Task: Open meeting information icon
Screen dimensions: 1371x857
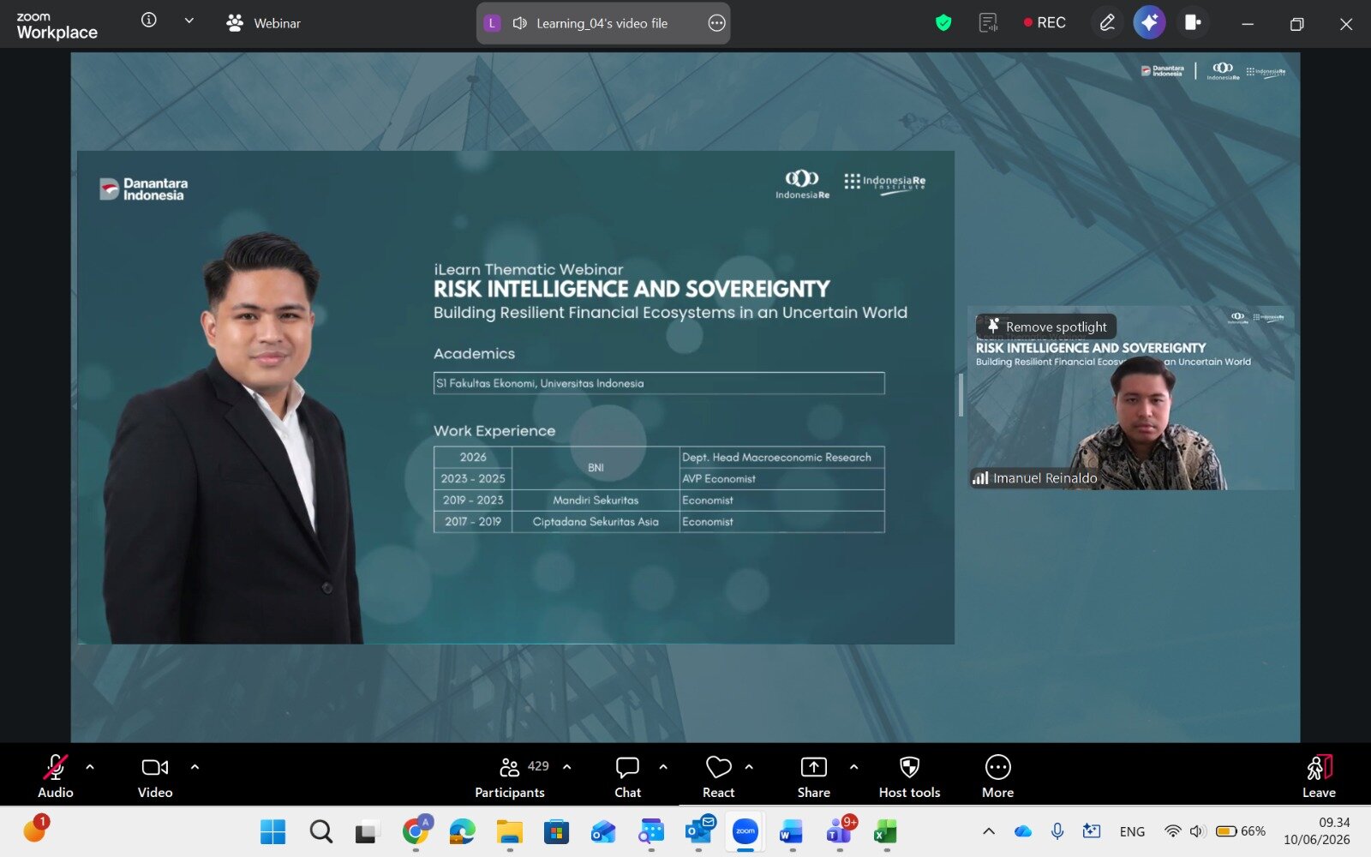Action: 149,20
